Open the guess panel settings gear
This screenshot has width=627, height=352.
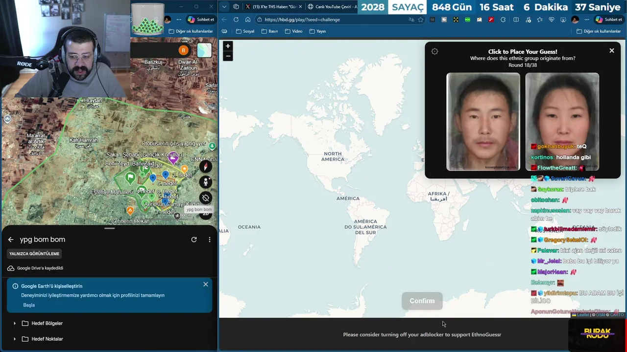tap(434, 51)
